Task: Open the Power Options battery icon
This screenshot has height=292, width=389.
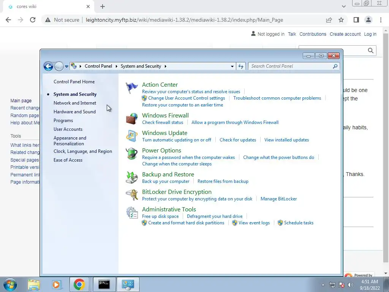Action: pyautogui.click(x=131, y=154)
